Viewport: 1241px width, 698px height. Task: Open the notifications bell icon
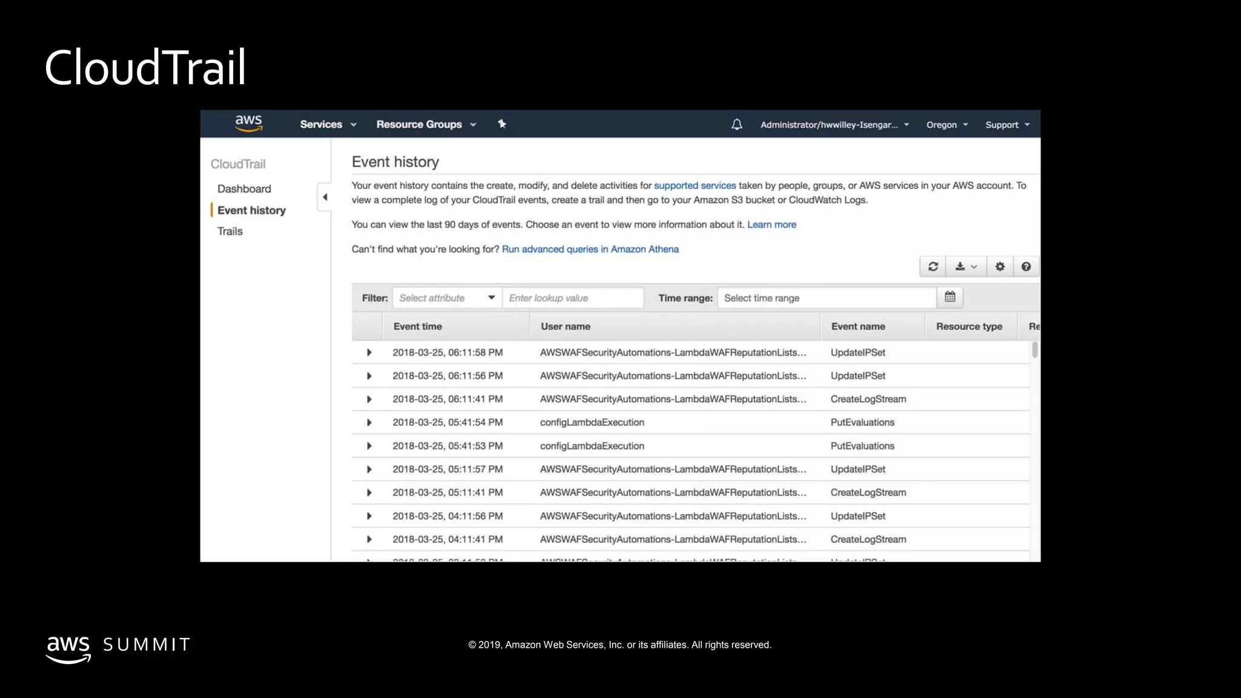[x=736, y=124]
